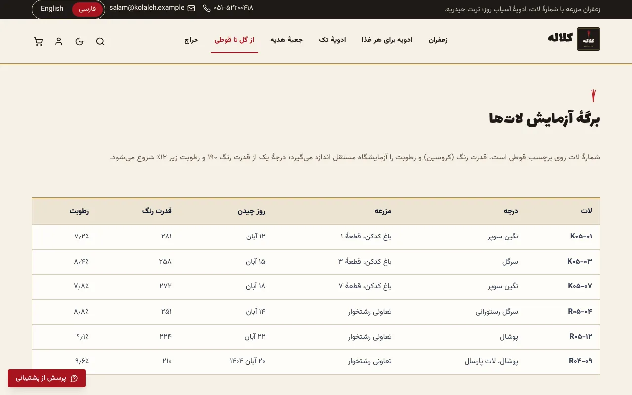Viewport: 632px width, 395px height.
Task: Select the فارسی language option
Action: click(x=87, y=9)
